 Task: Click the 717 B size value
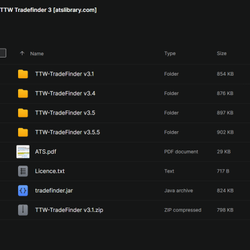coord(223,171)
